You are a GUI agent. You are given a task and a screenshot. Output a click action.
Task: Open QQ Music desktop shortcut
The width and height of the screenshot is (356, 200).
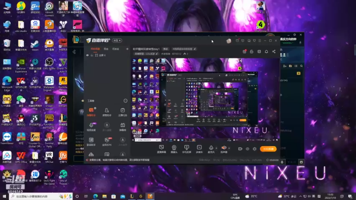point(21,8)
